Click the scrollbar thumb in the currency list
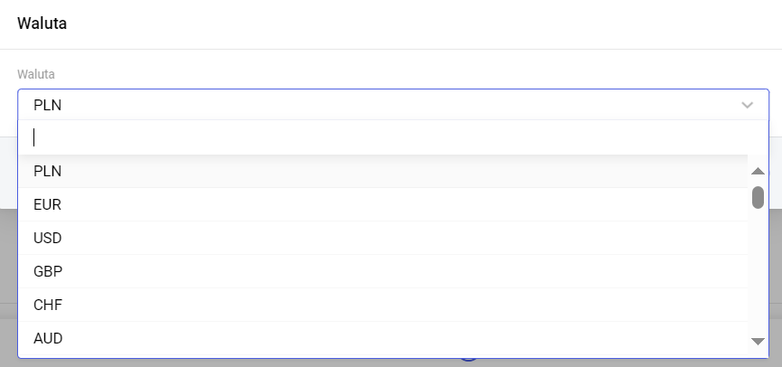This screenshot has width=782, height=367. tap(758, 197)
